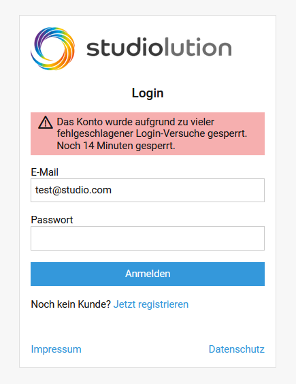Open the Datenschutz link
The image size is (296, 384).
tap(237, 349)
